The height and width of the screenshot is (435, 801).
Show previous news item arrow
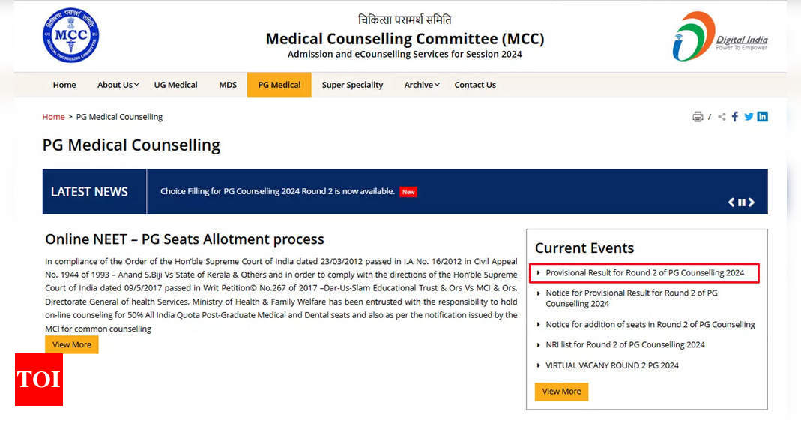coord(731,202)
